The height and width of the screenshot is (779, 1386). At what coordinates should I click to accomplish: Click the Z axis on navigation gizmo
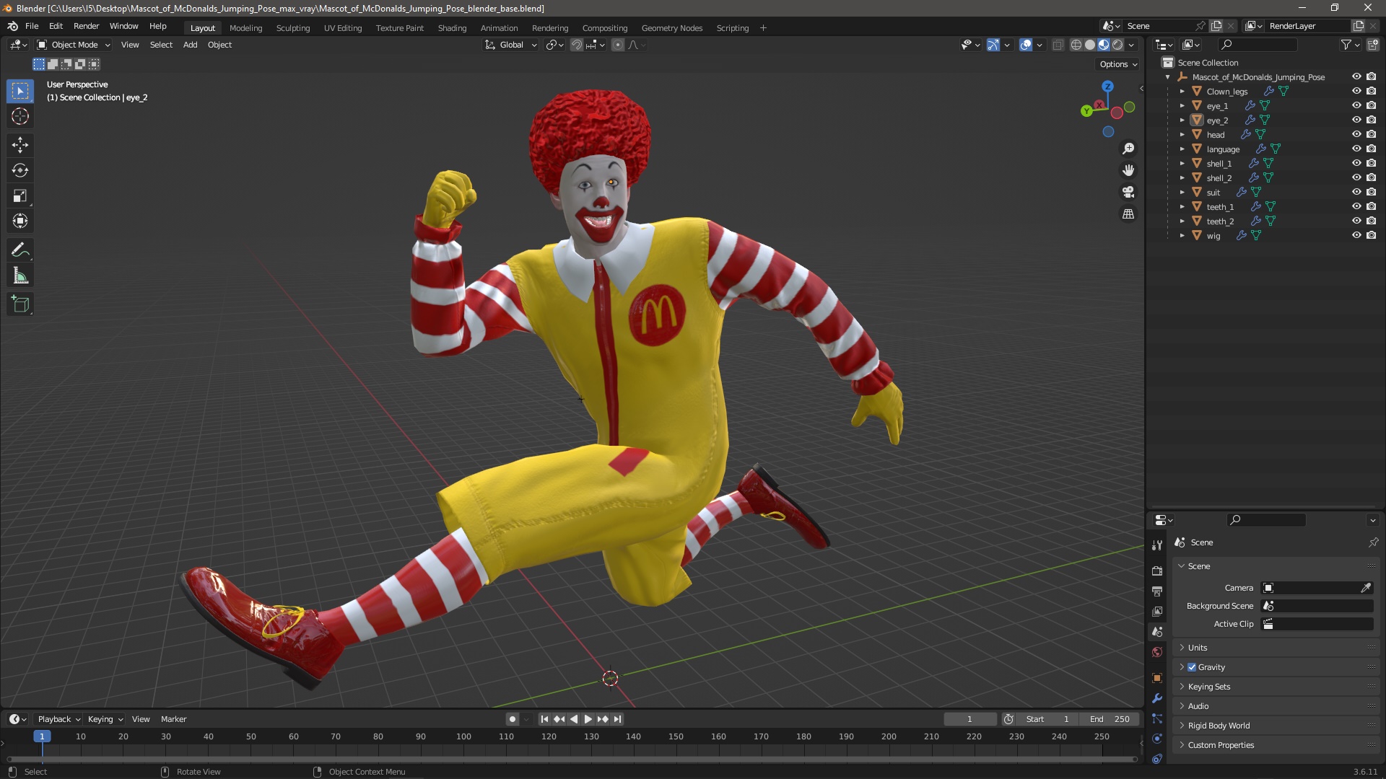[1107, 86]
